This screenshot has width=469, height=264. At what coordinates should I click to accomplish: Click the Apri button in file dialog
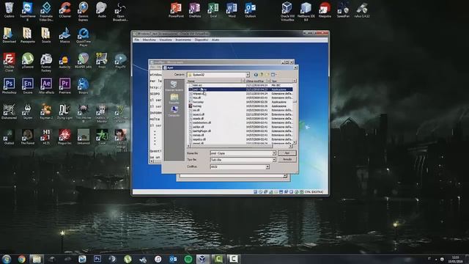pyautogui.click(x=287, y=153)
